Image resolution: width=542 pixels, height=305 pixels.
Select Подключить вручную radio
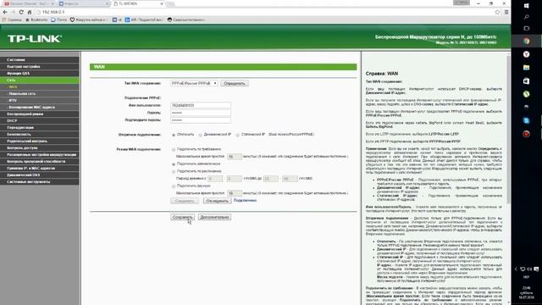[174, 186]
